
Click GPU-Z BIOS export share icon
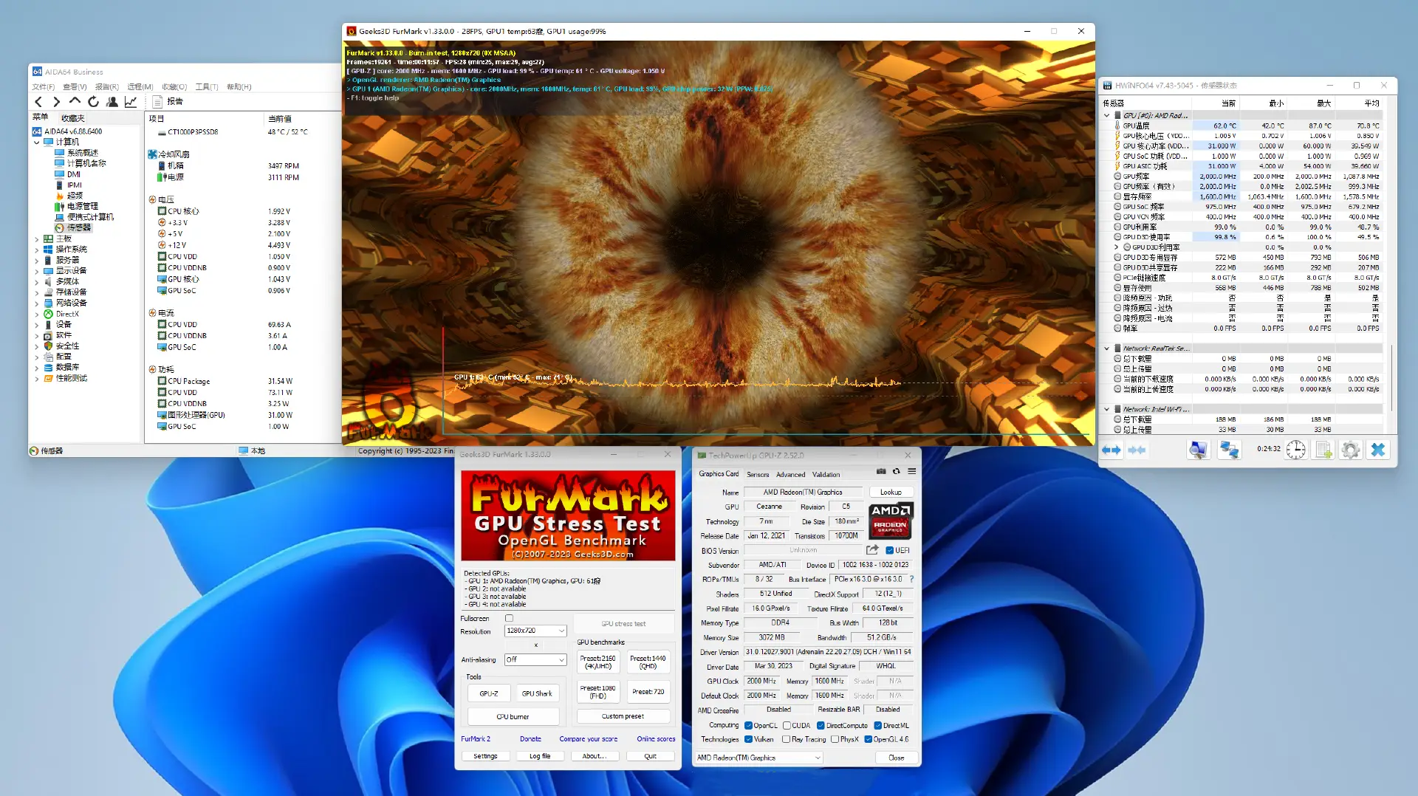[x=872, y=550]
